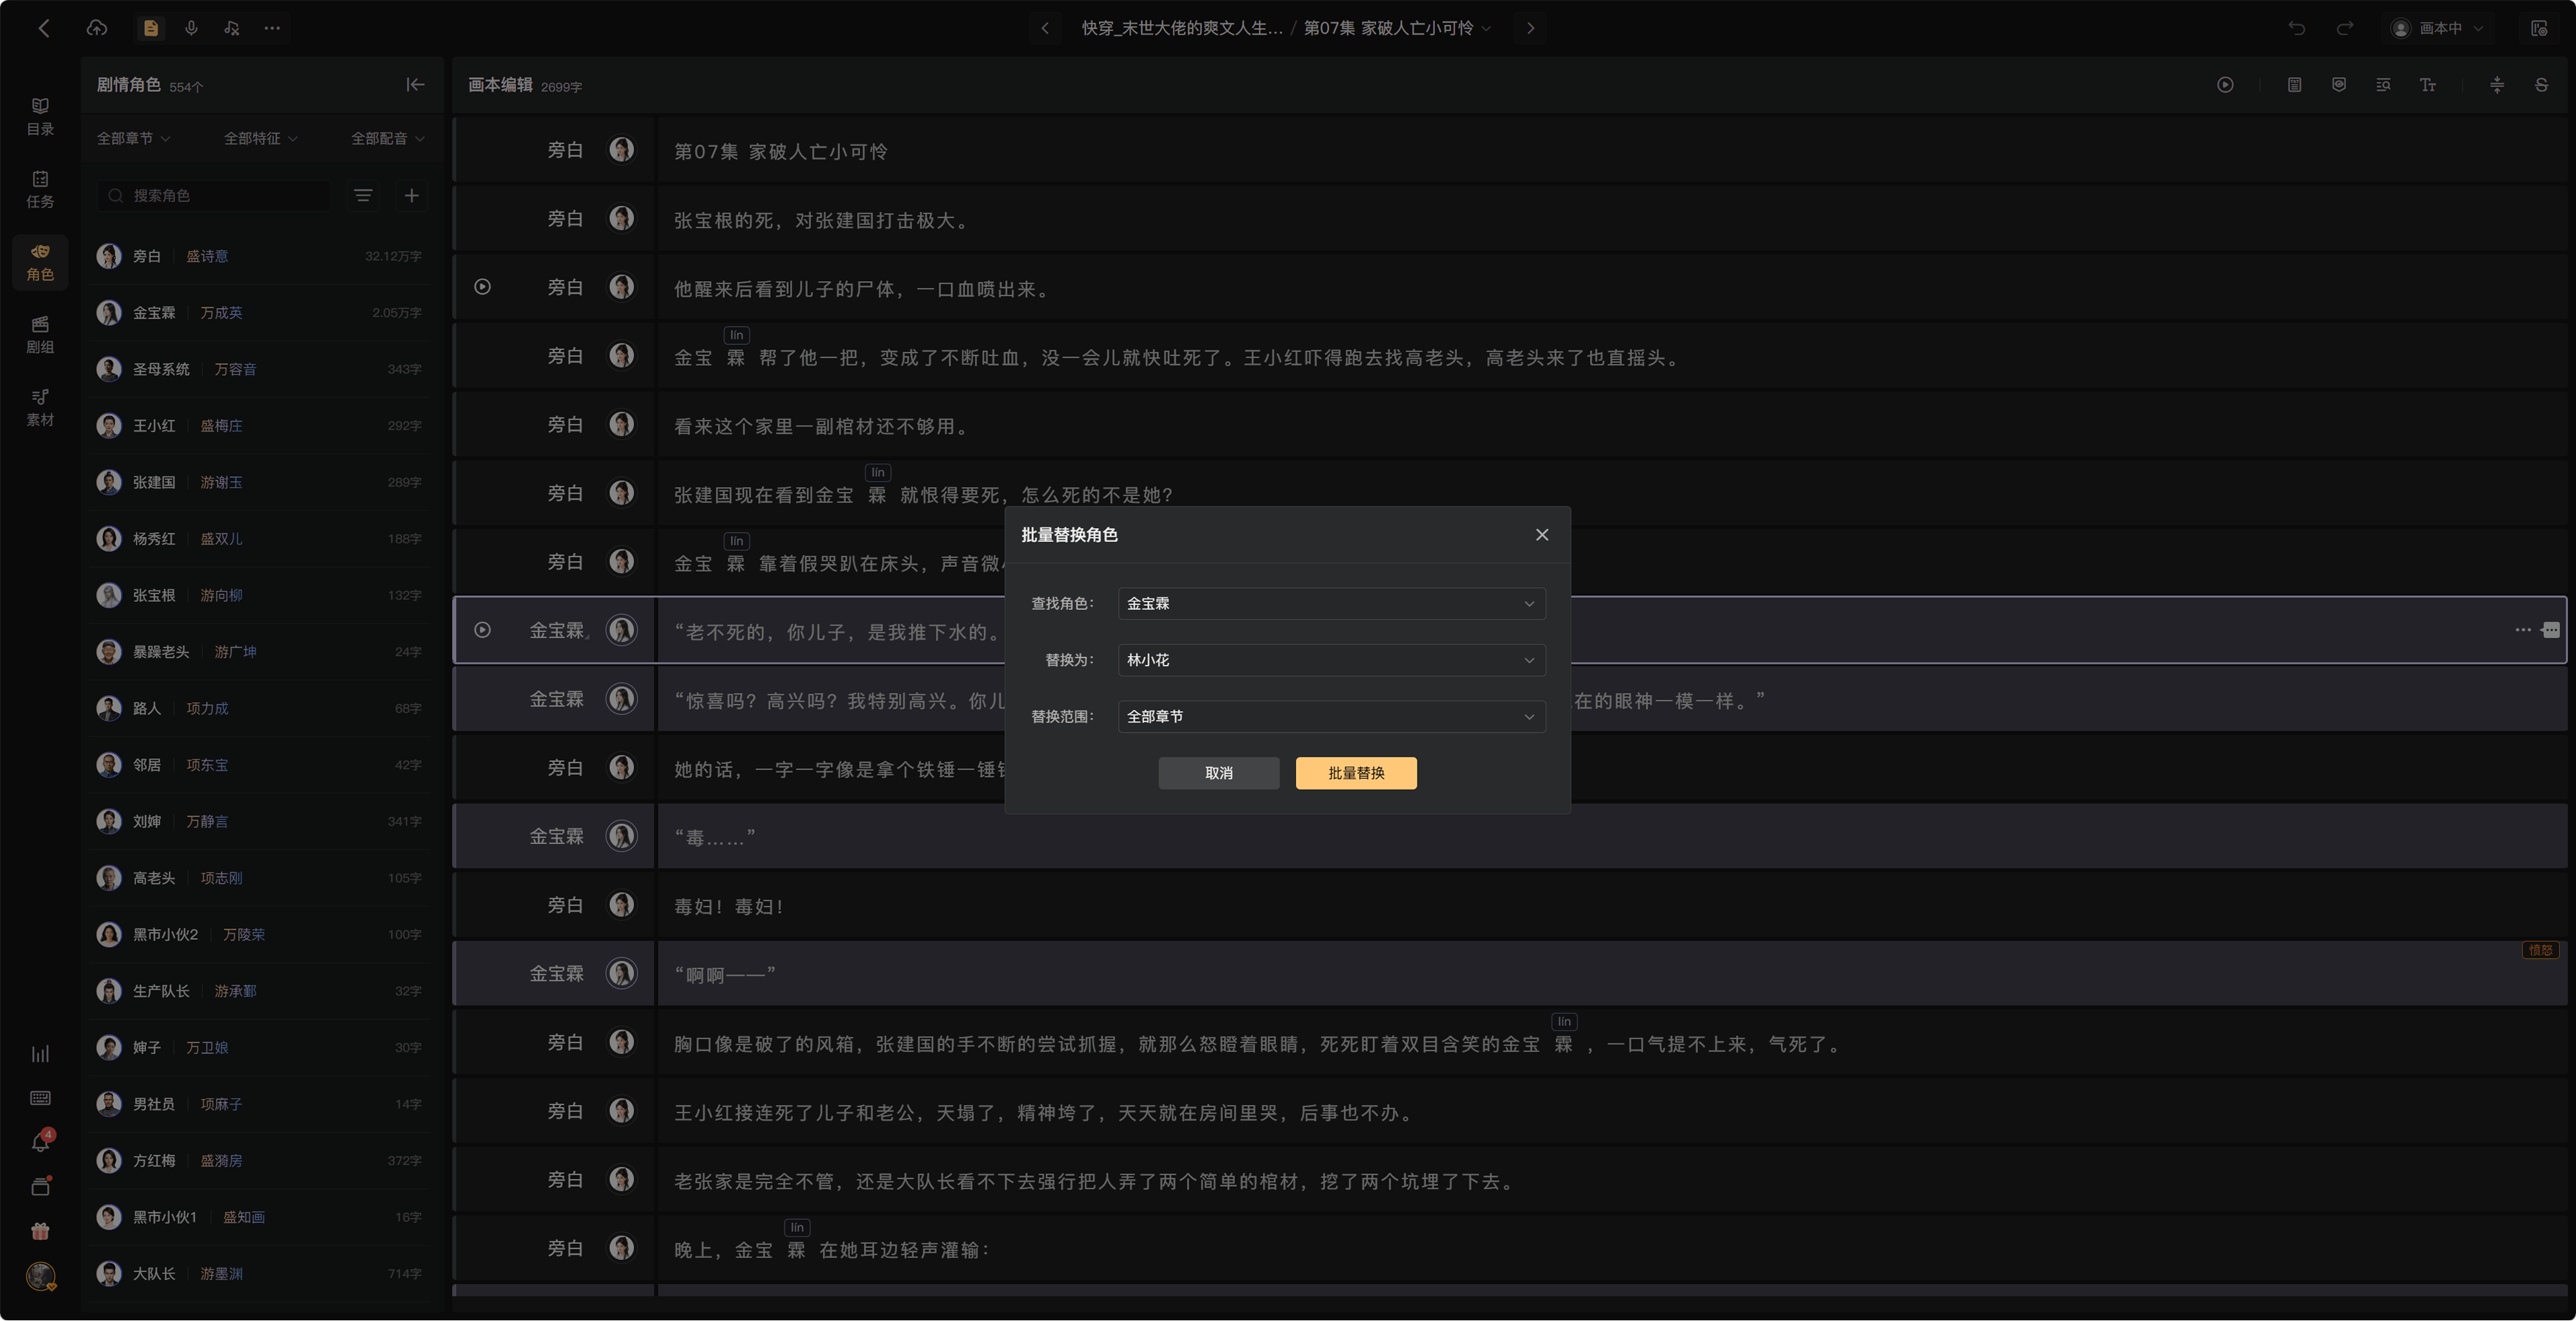Expand the 全部配音 filter dropdown
Viewport: 2576px width, 1321px height.
(387, 138)
